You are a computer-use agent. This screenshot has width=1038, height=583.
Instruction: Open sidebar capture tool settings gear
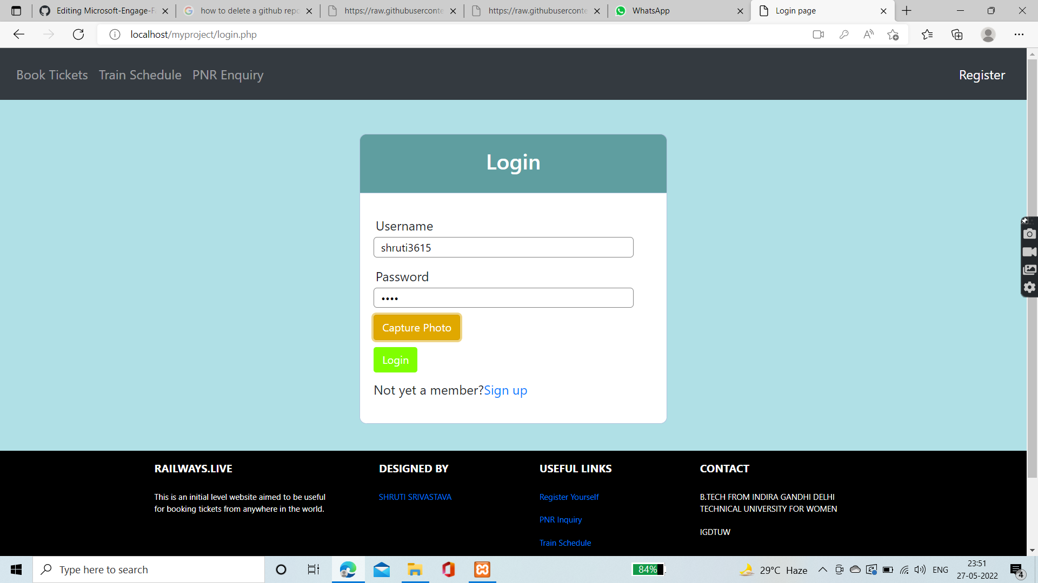[1029, 288]
